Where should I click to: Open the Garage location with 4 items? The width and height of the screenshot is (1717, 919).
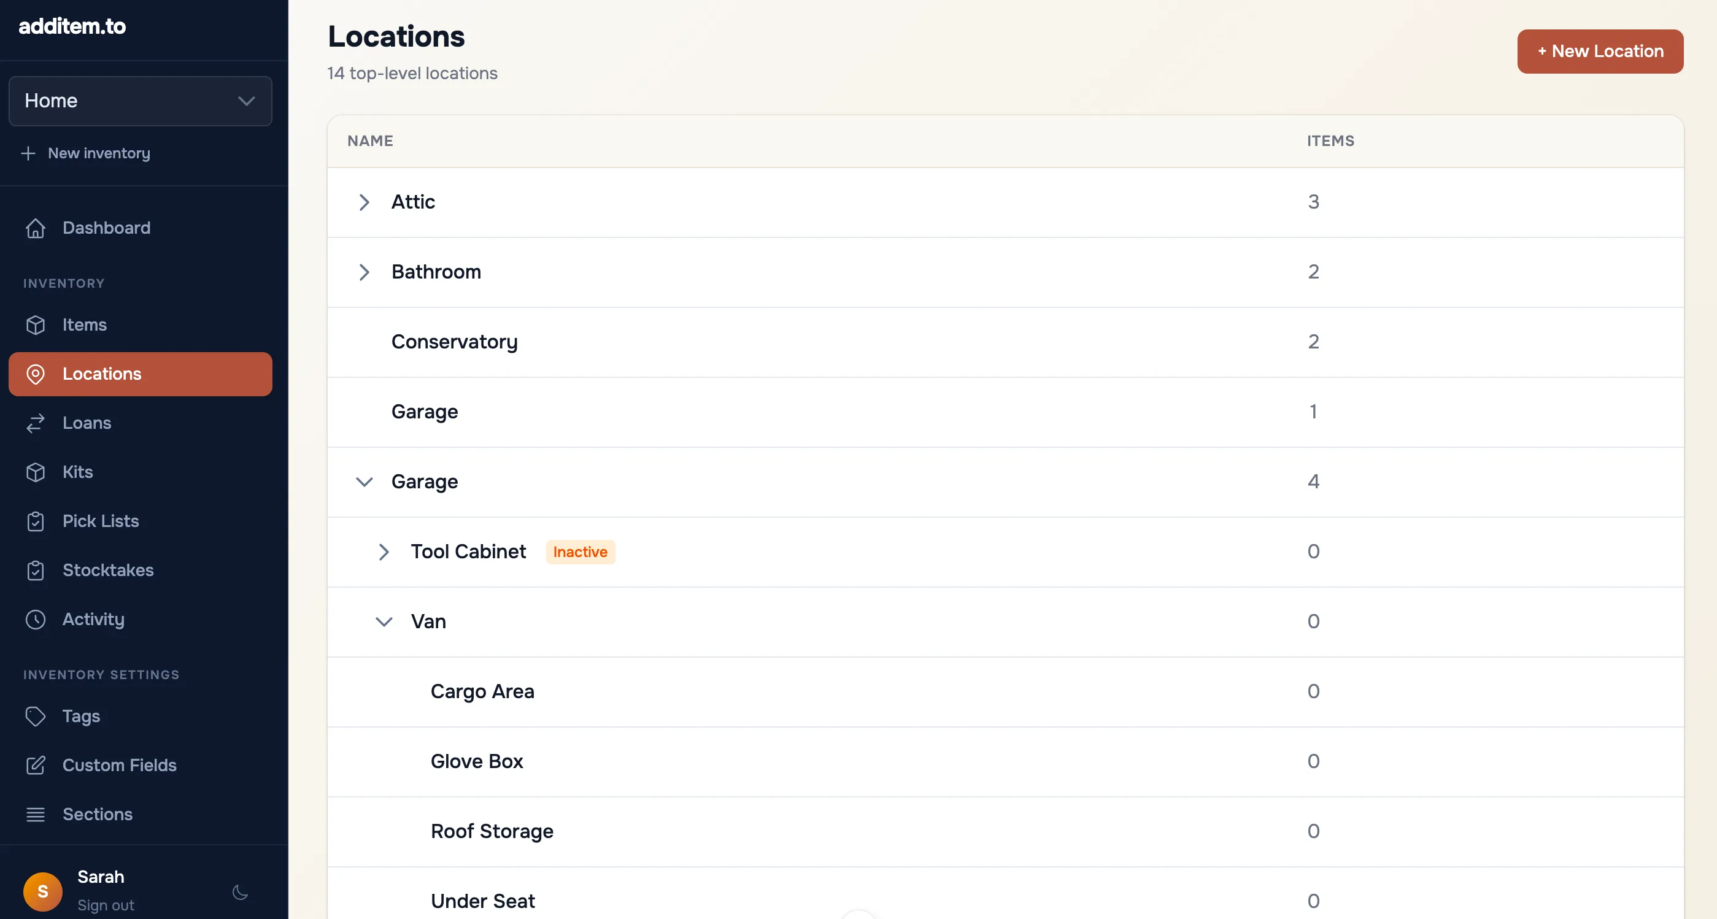click(425, 482)
